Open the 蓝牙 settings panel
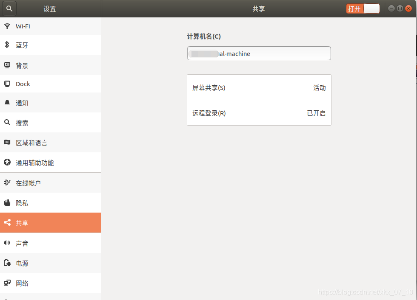 (x=51, y=45)
